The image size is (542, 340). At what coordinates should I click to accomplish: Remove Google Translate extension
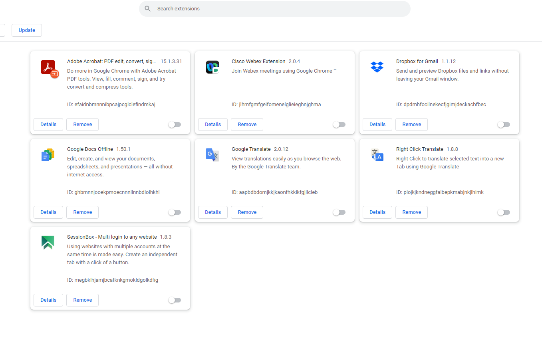point(247,212)
